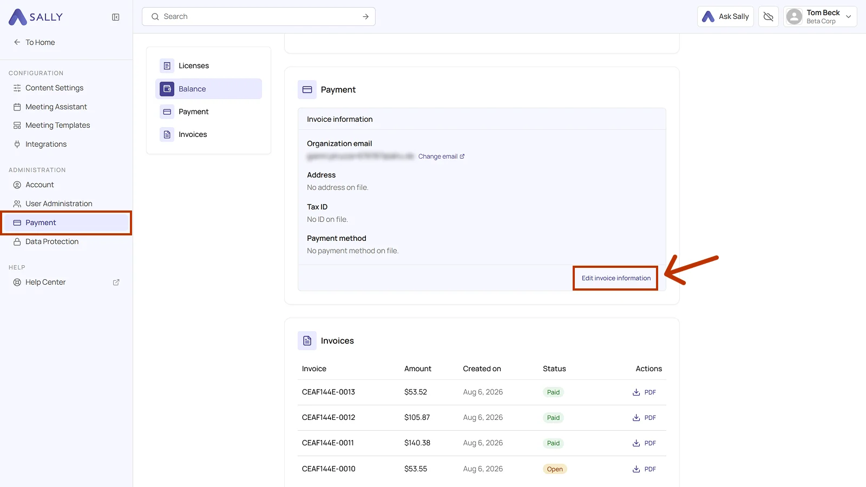Select Invoices section tab

[208, 134]
